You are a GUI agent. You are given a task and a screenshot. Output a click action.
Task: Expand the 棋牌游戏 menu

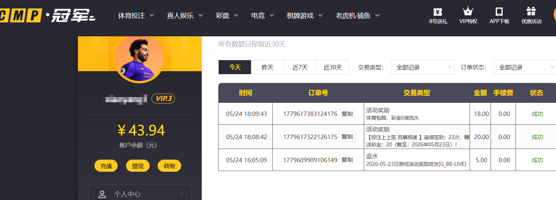pyautogui.click(x=305, y=16)
